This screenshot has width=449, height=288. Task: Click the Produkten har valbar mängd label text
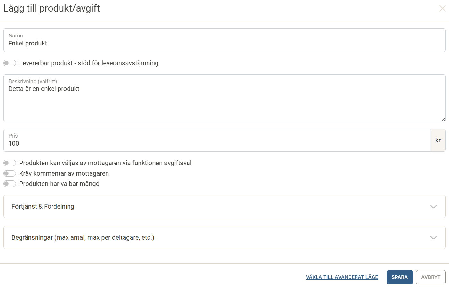coord(59,184)
